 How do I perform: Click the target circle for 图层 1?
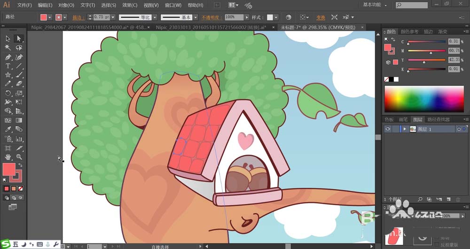click(x=459, y=129)
